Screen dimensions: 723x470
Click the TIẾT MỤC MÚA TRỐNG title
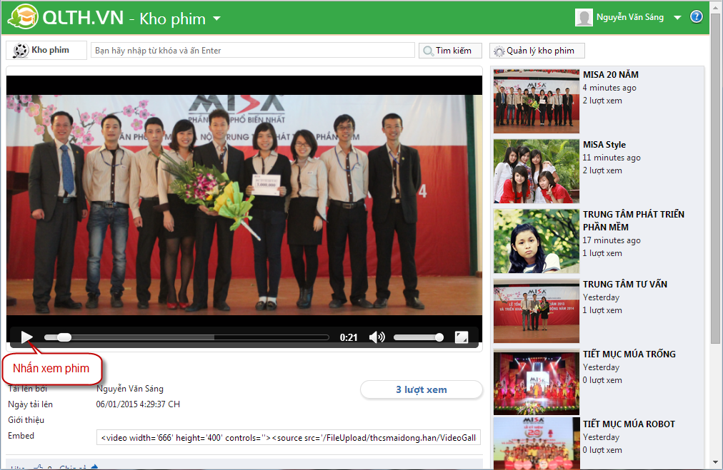629,354
